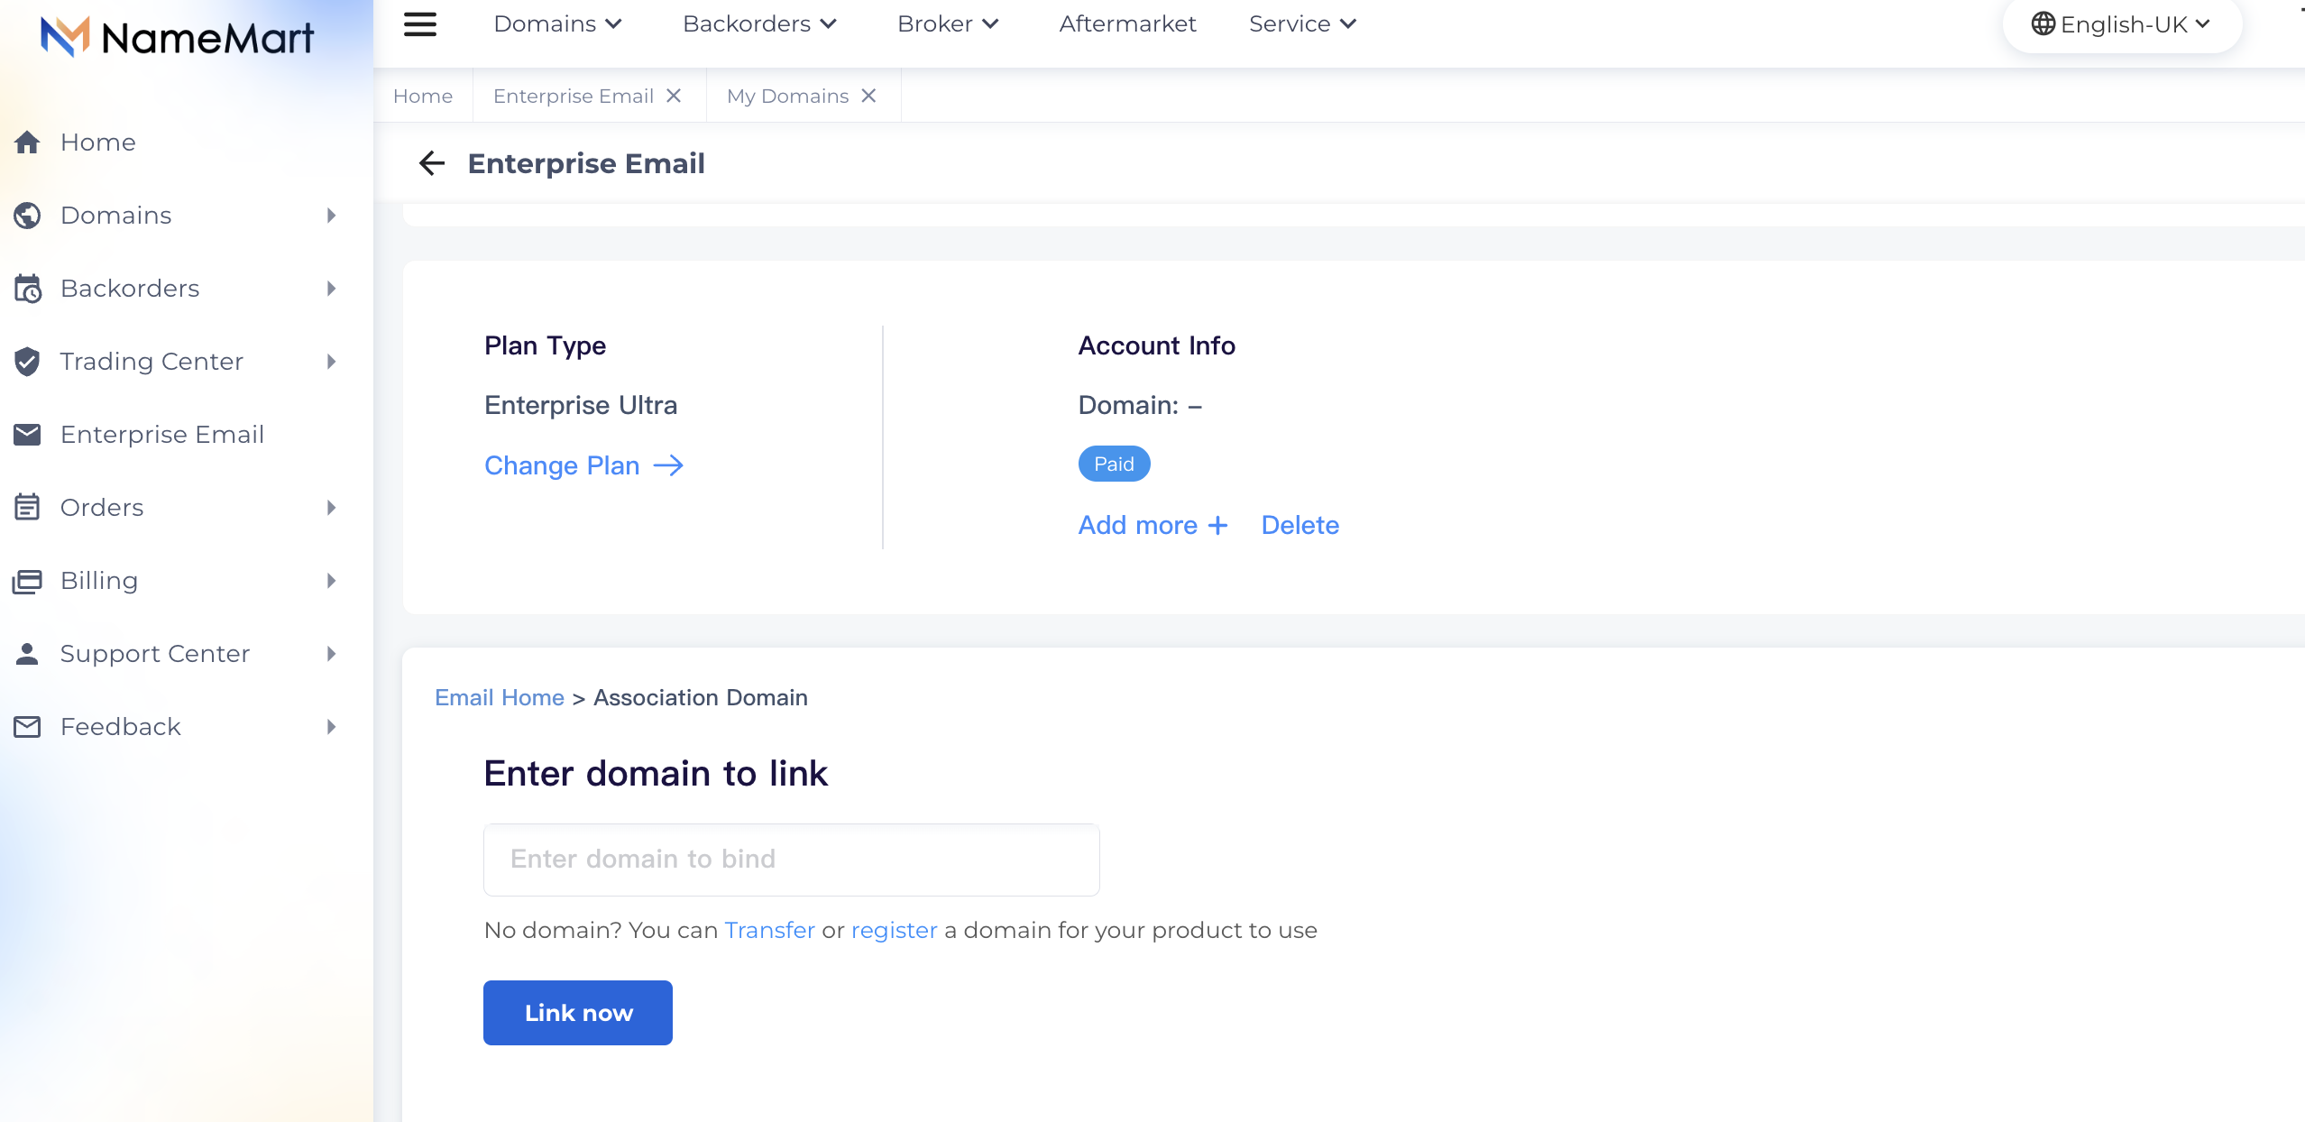
Task: Click the Billing card icon in sidebar
Action: (27, 581)
